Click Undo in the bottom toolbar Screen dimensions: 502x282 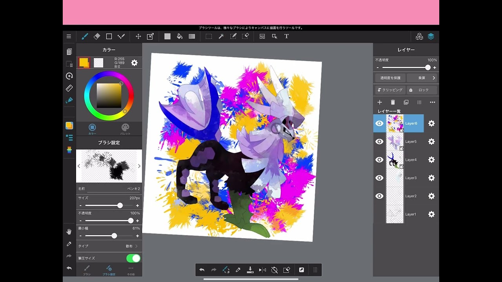pos(202,270)
